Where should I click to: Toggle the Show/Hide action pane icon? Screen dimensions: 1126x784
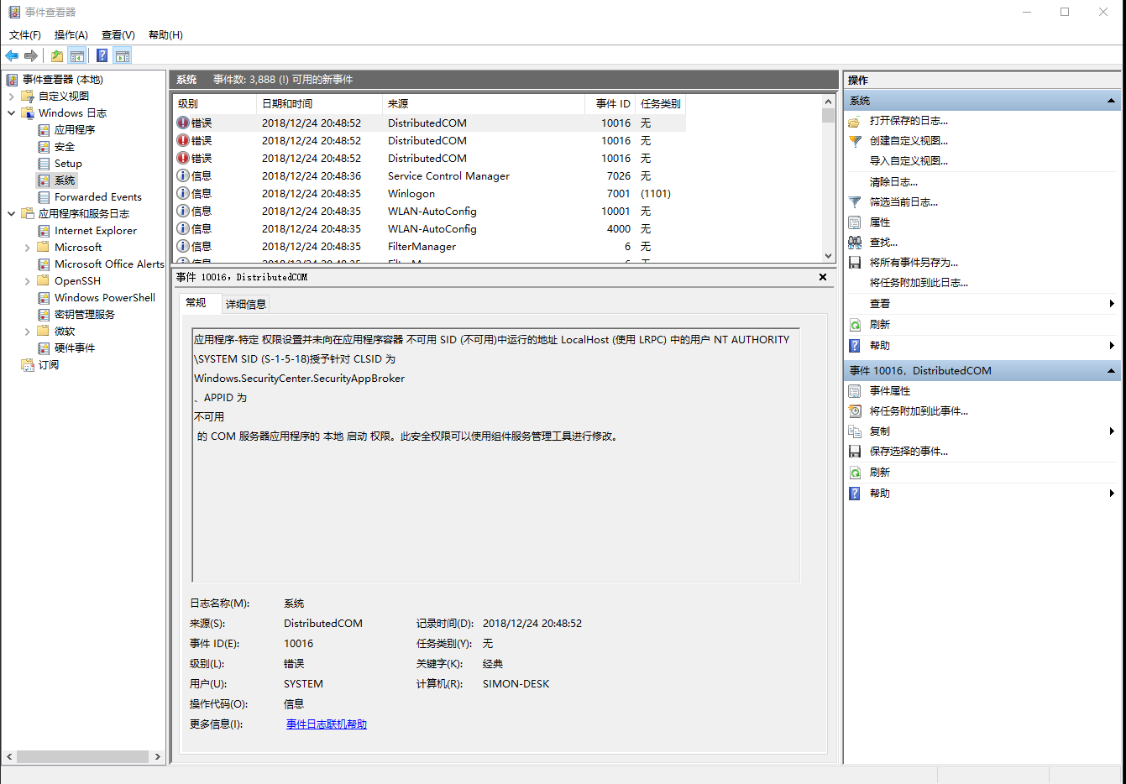click(x=123, y=55)
